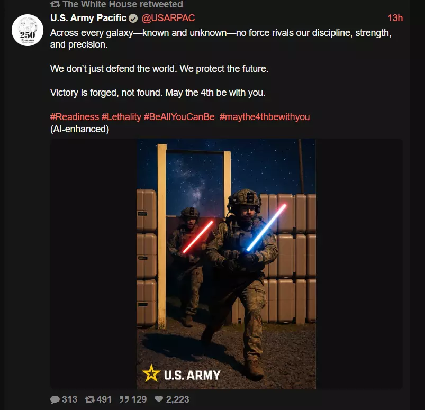Click the retweet icon below the image
This screenshot has height=410, width=425.
90,399
